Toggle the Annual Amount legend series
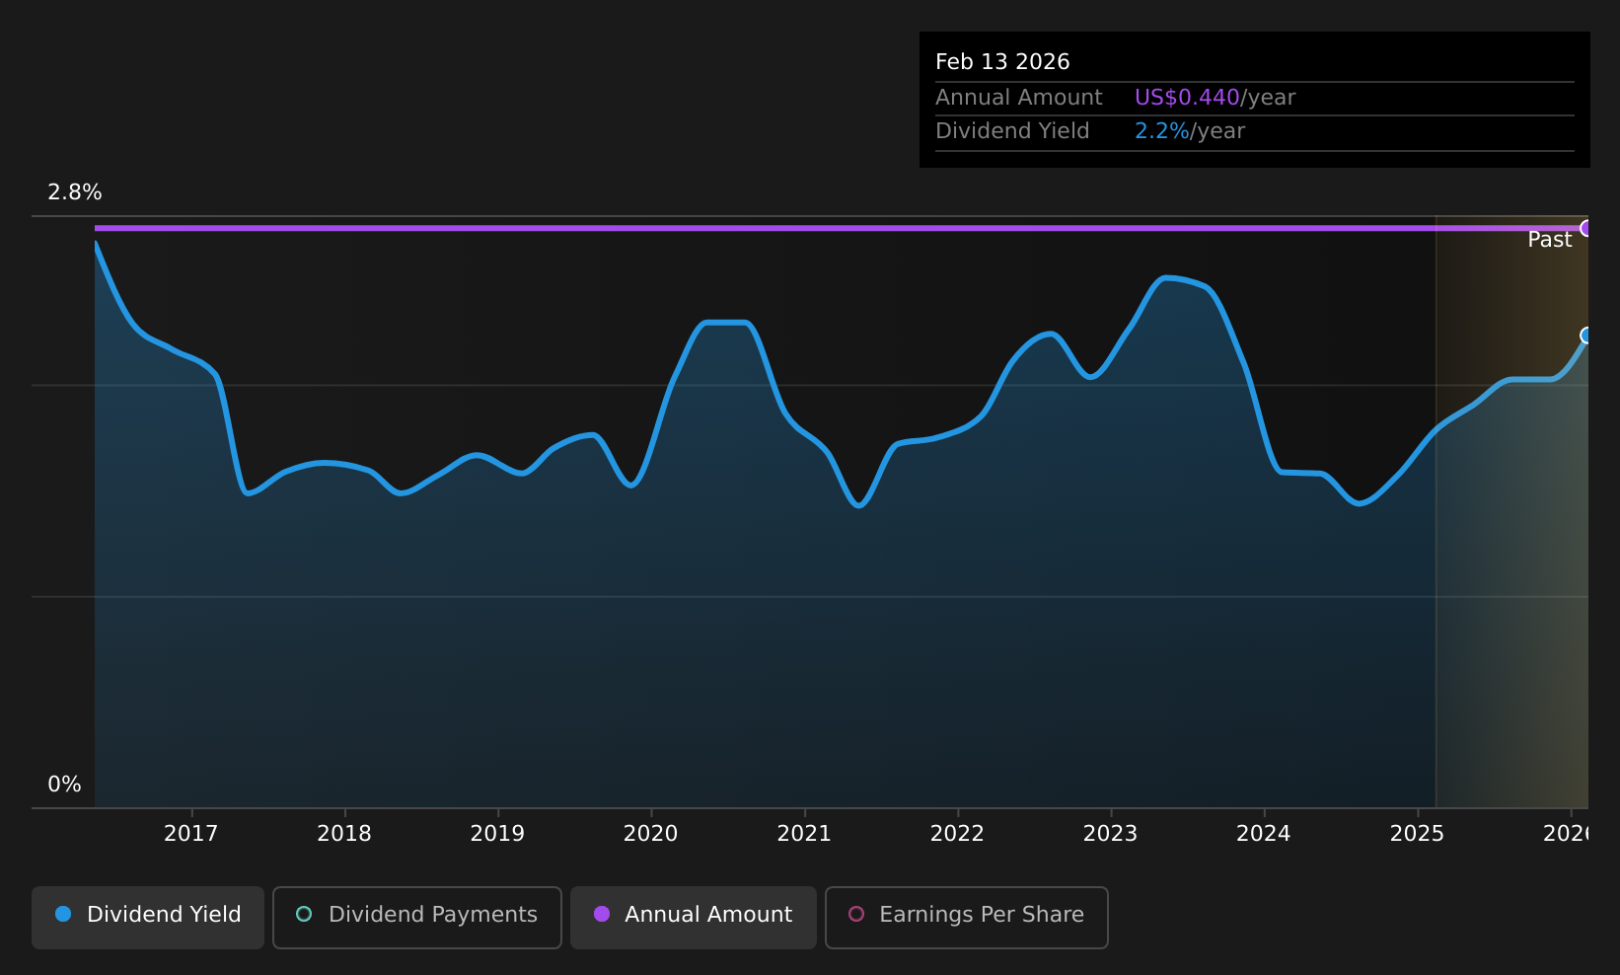This screenshot has height=975, width=1620. point(694,917)
